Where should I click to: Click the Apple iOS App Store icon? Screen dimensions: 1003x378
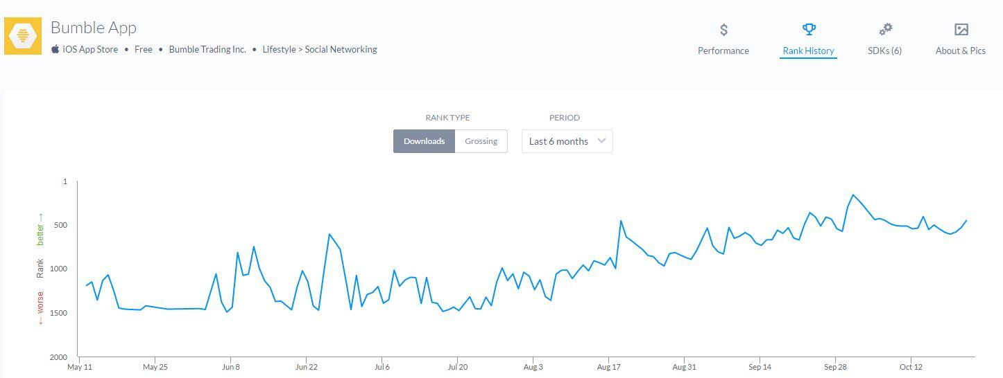point(55,49)
